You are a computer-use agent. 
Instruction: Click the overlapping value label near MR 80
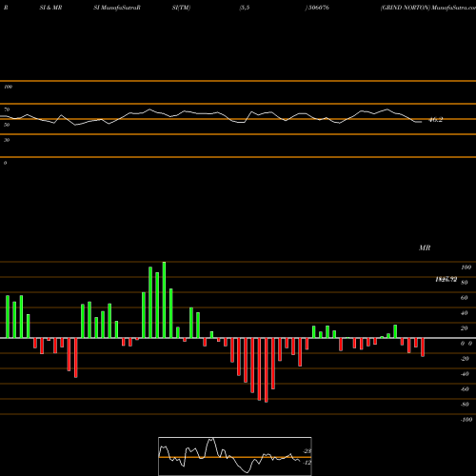tap(446, 280)
